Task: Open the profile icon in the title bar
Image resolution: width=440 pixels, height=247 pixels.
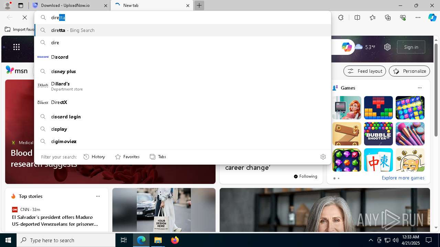Action: [x=7, y=5]
